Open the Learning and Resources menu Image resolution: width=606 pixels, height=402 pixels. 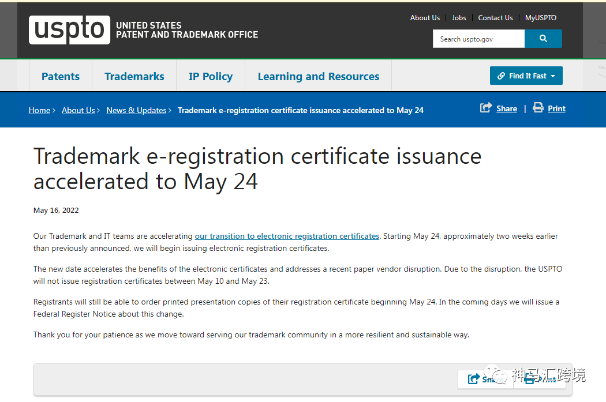pyautogui.click(x=319, y=76)
